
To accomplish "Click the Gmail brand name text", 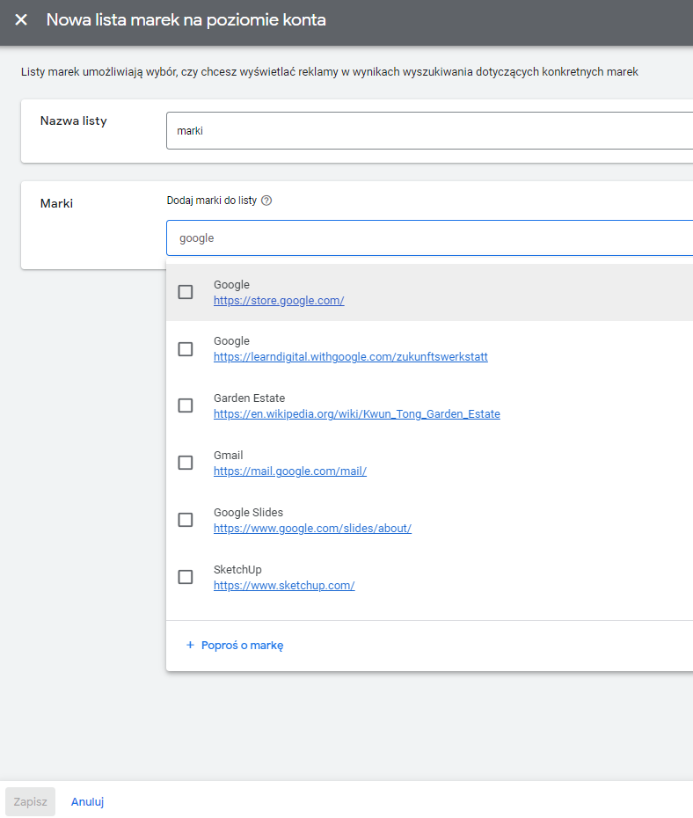I will pyautogui.click(x=229, y=456).
